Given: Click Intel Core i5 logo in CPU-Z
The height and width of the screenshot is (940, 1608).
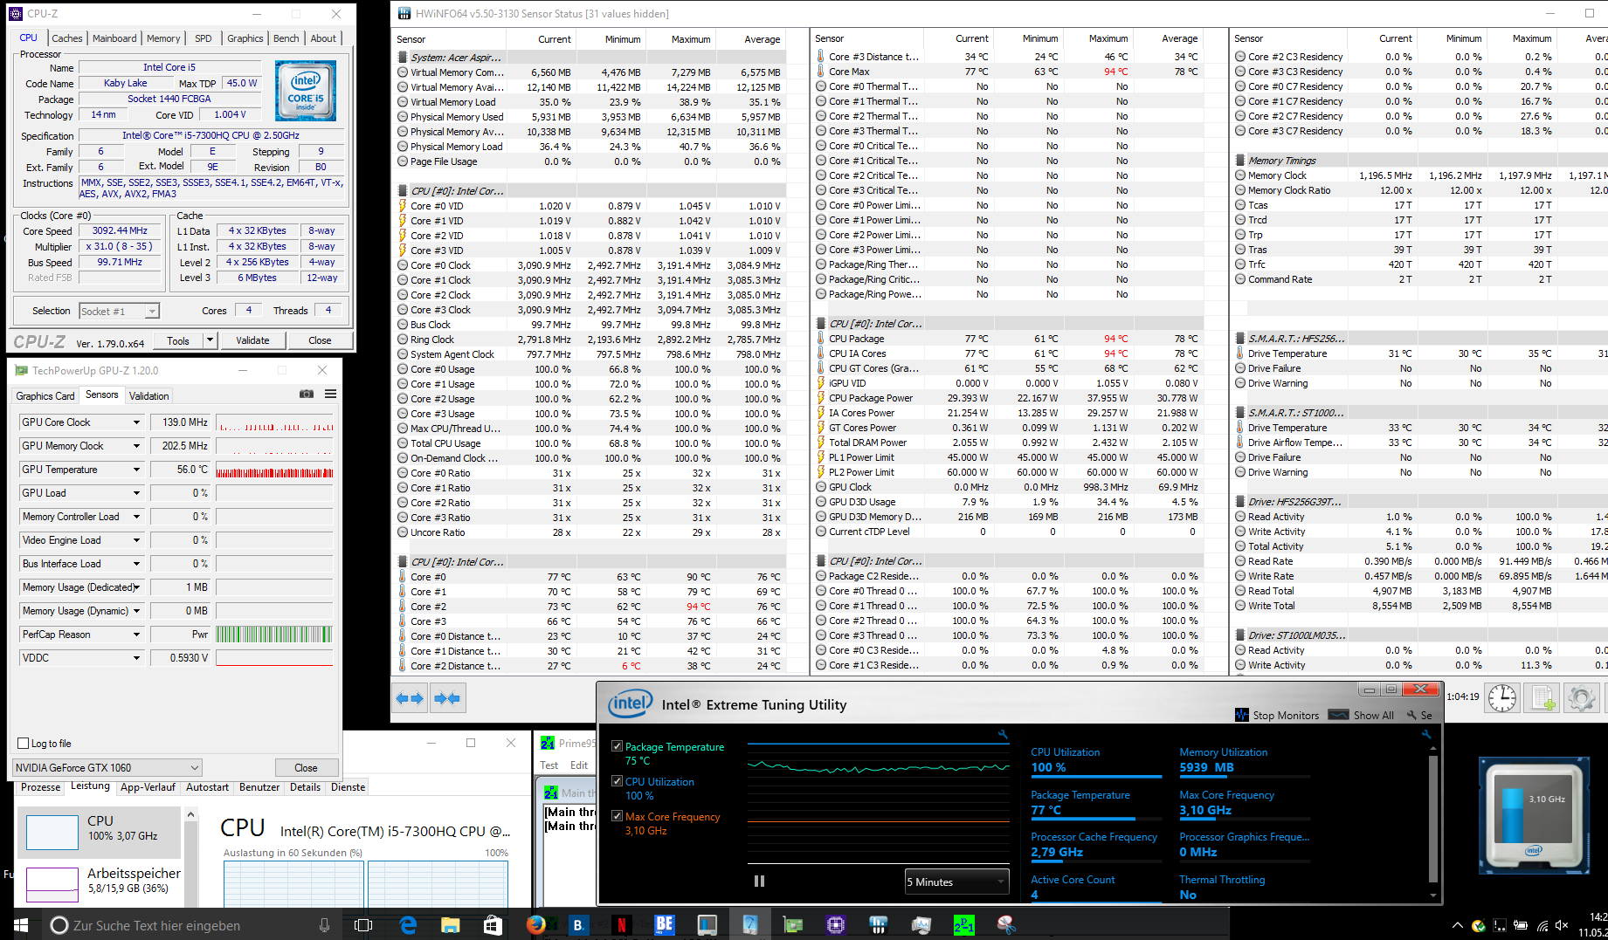Looking at the screenshot, I should (306, 91).
